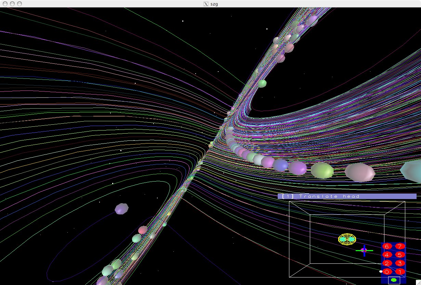Click the window resize grip corner
The width and height of the screenshot is (421, 285).
(x=418, y=282)
